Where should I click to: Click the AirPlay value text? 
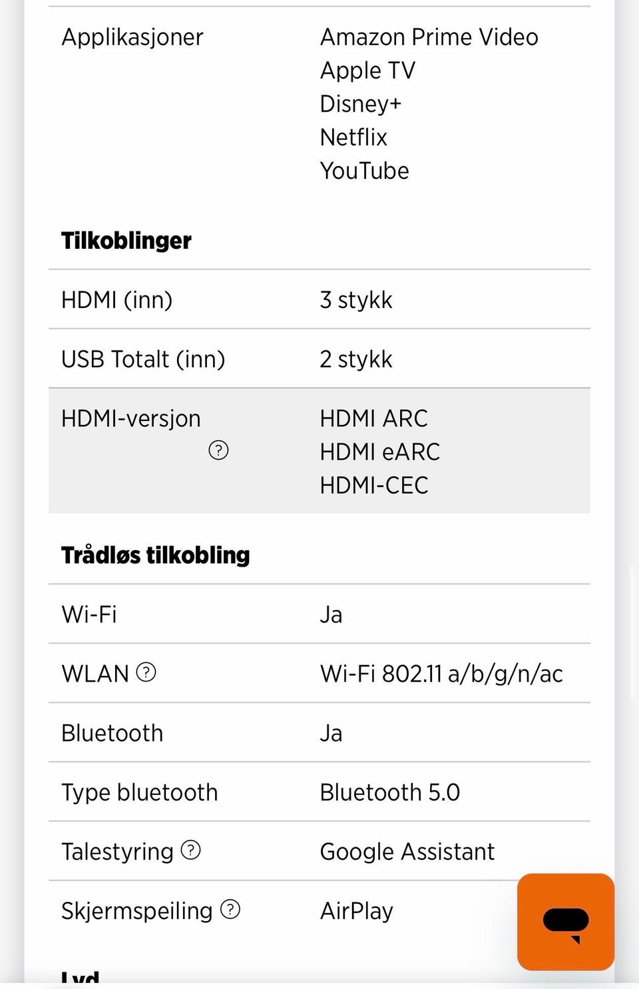[x=357, y=911]
